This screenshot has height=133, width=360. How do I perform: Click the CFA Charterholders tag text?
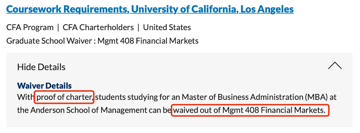(x=98, y=27)
